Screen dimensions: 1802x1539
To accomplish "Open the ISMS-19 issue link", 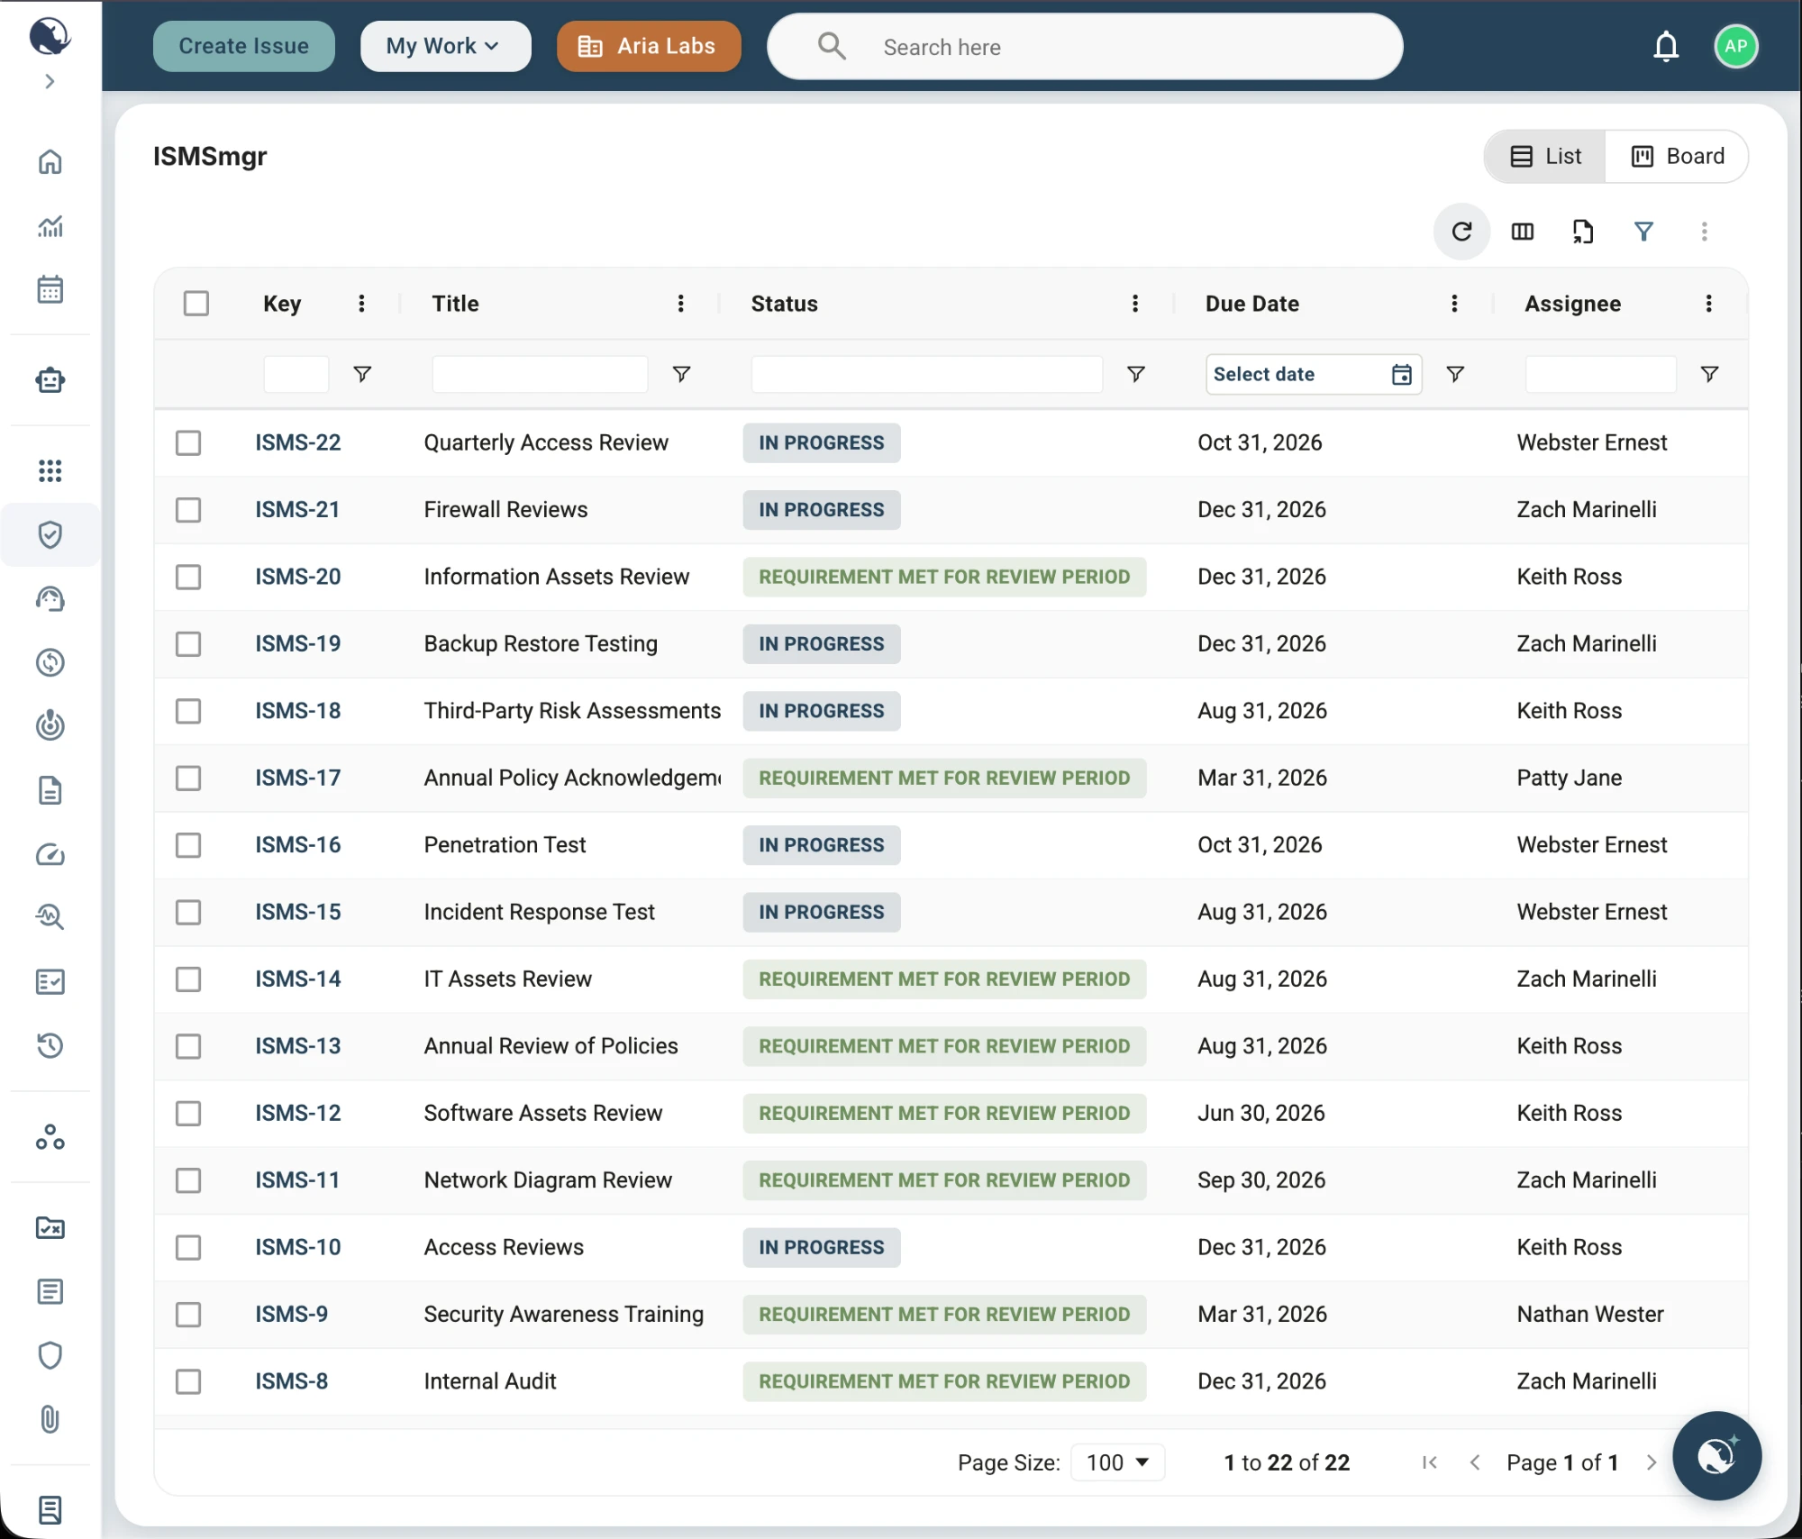I will [297, 643].
